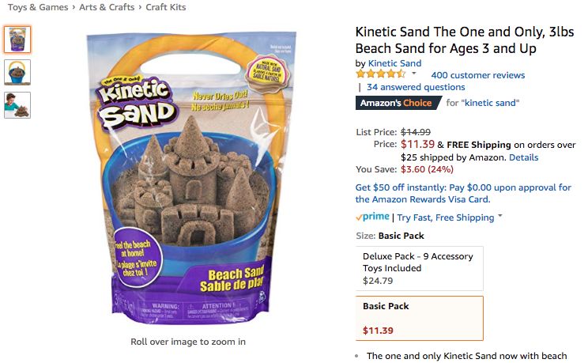Open the star rating dropdown arrow
The width and height of the screenshot is (588, 363).
pyautogui.click(x=413, y=74)
